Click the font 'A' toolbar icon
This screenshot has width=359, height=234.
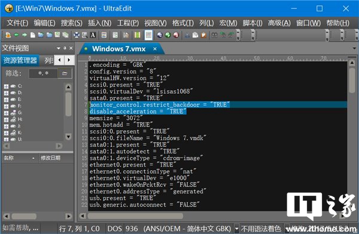[93, 35]
